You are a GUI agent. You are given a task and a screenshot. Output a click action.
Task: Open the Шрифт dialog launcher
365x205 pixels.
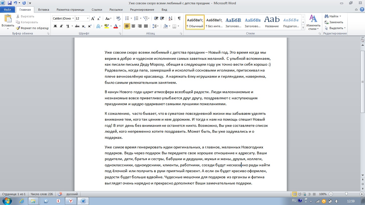point(120,34)
